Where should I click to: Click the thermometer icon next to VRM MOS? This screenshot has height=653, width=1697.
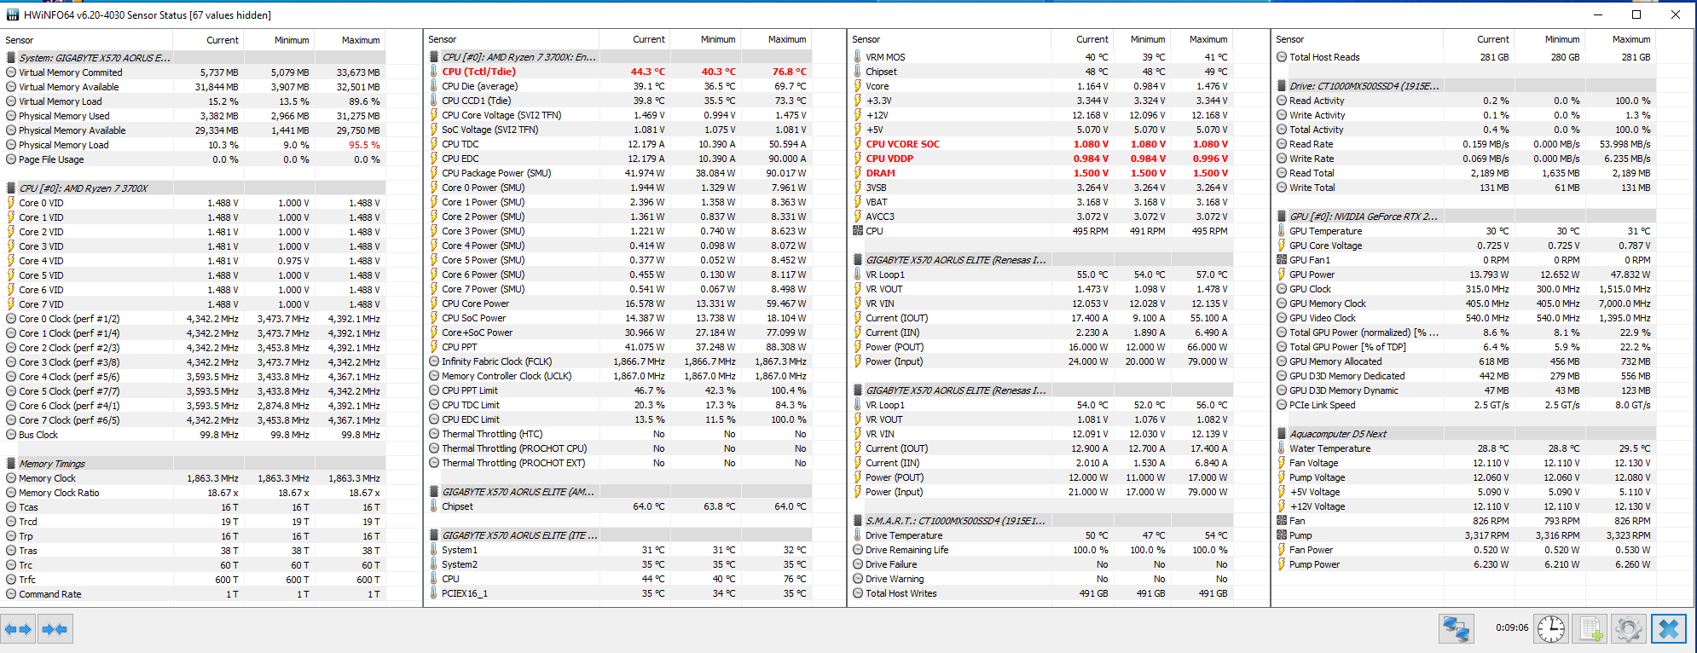[x=858, y=57]
